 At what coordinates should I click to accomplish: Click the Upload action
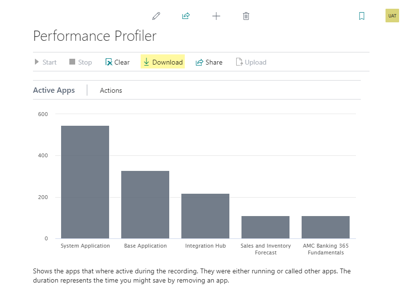251,62
